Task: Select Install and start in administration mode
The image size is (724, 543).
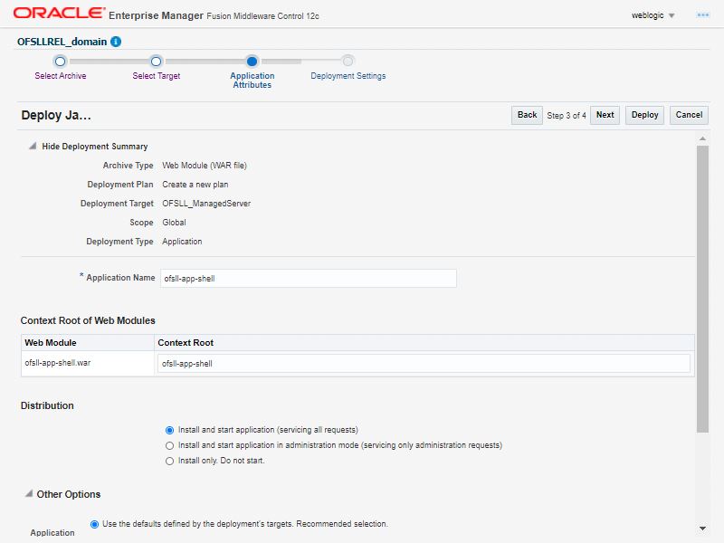Action: (x=169, y=445)
